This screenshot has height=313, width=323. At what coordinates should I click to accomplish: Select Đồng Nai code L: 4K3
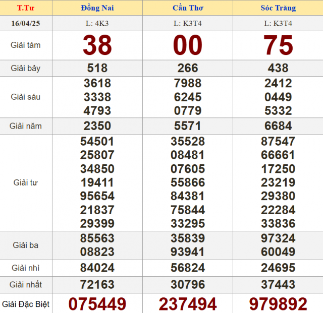(97, 24)
